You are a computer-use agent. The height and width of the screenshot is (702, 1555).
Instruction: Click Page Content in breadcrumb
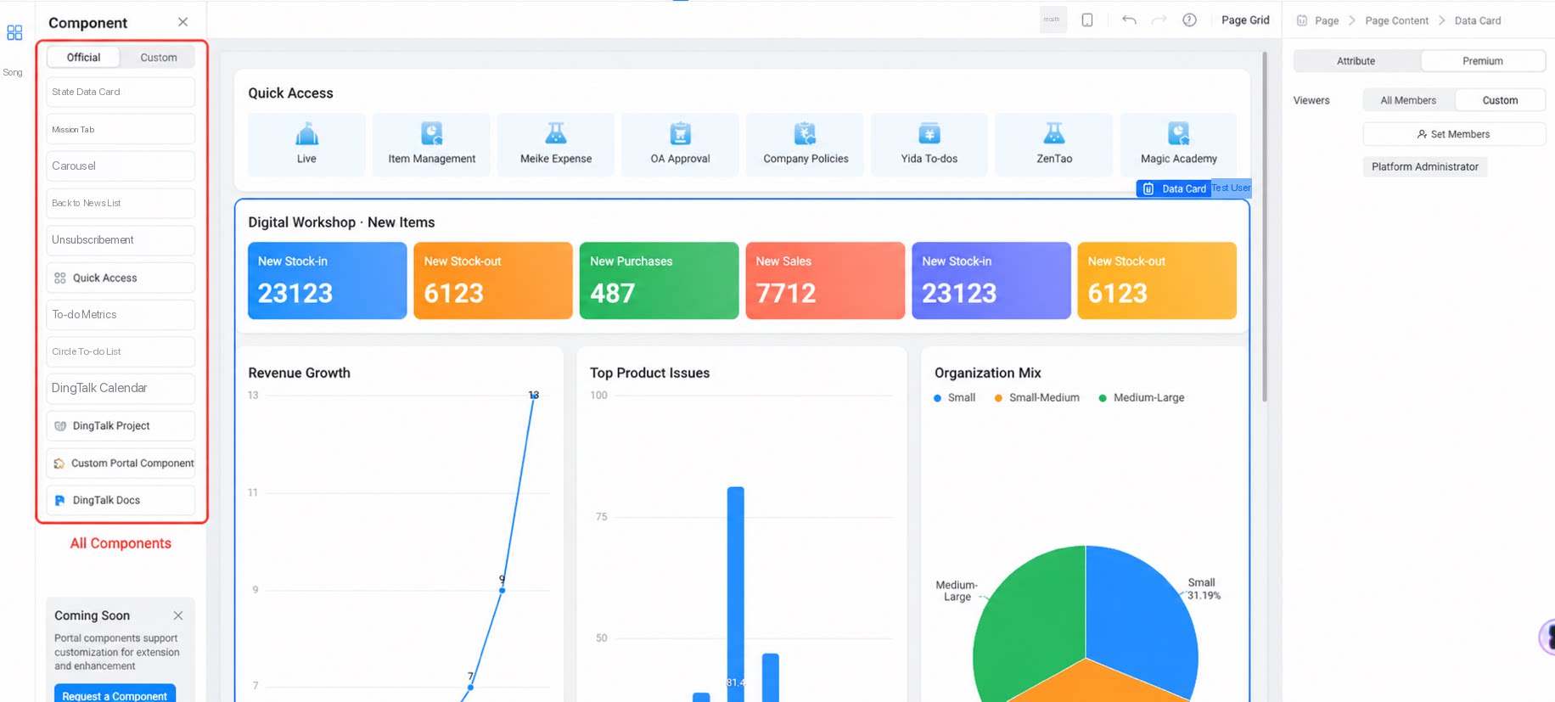pos(1396,20)
